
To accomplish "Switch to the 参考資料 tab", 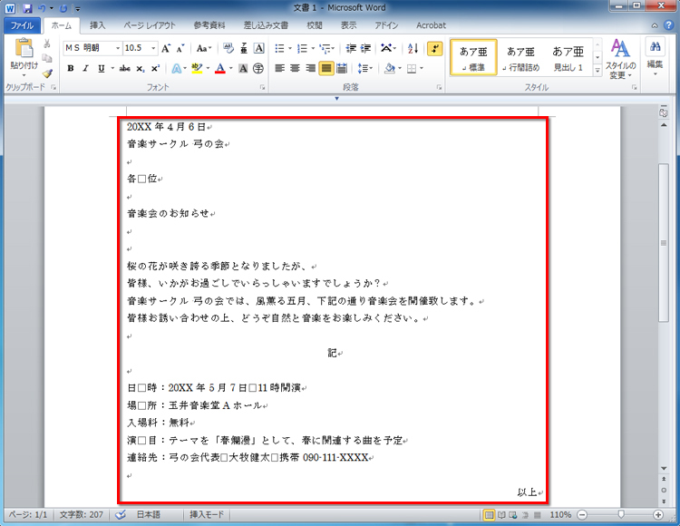I will (209, 25).
